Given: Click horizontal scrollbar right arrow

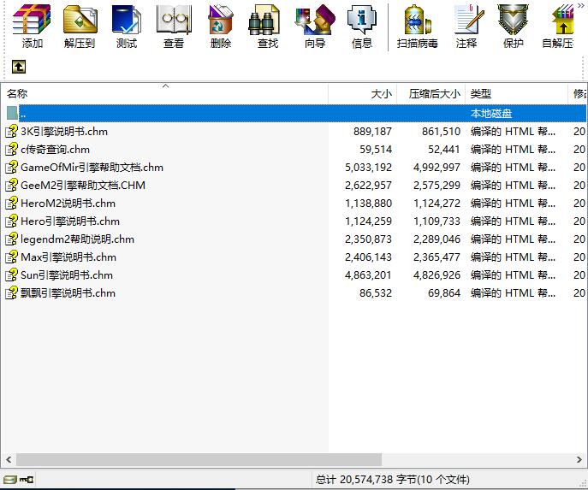Looking at the screenshot, I should 579,459.
